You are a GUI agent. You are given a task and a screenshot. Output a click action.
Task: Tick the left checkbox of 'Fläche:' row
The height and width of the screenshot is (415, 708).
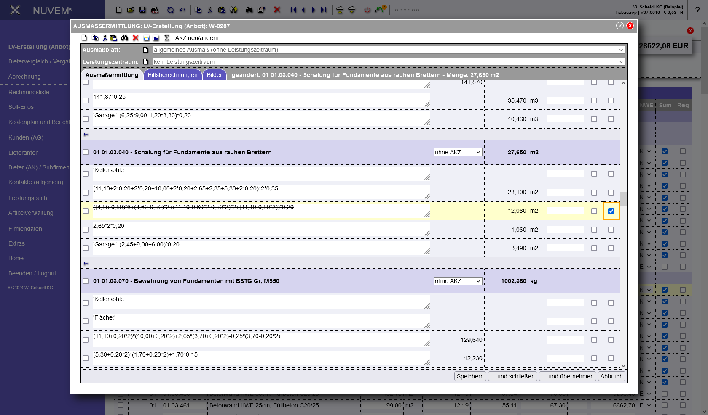pyautogui.click(x=86, y=321)
